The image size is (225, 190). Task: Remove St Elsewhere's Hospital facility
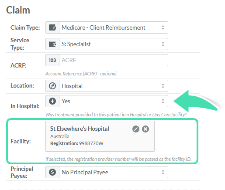click(x=145, y=129)
